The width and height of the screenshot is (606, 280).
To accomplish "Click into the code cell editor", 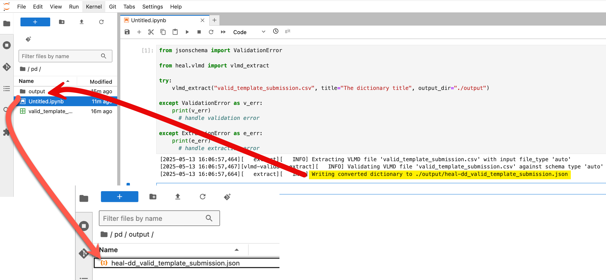I will click(x=381, y=99).
